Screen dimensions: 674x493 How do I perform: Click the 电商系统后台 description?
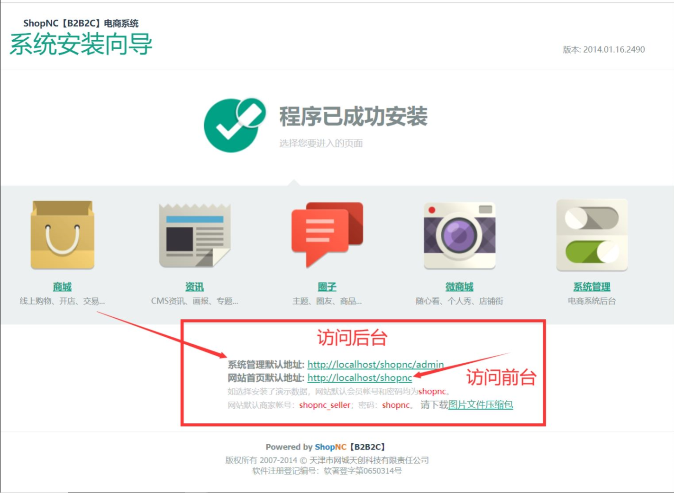pos(592,301)
